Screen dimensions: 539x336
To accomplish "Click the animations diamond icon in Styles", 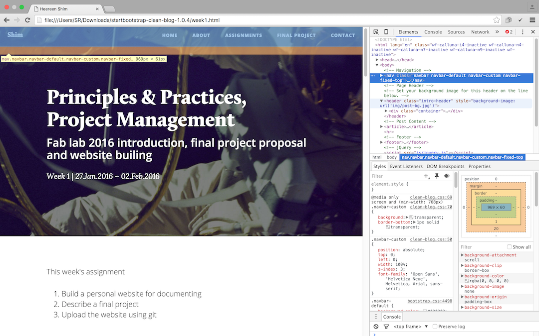I will 447,176.
